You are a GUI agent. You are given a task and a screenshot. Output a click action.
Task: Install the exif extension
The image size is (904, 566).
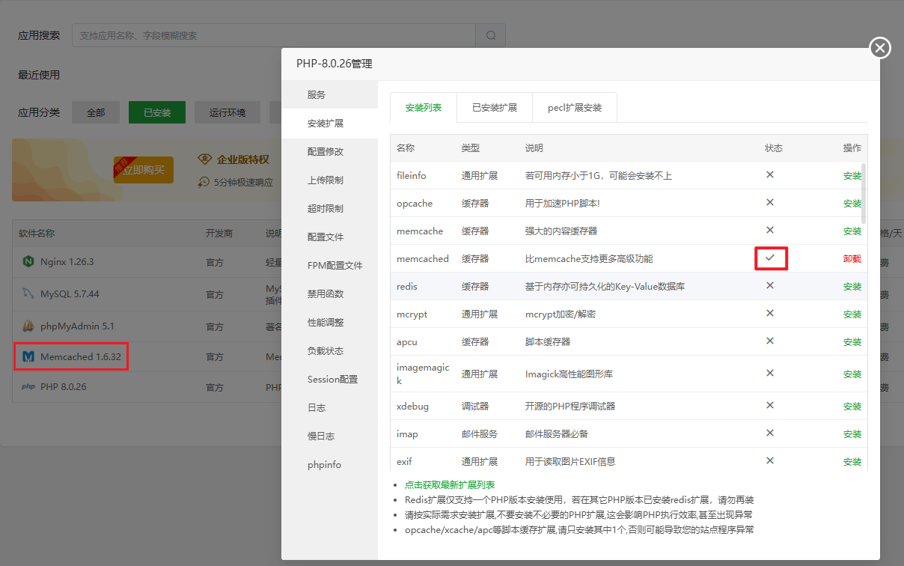point(852,462)
